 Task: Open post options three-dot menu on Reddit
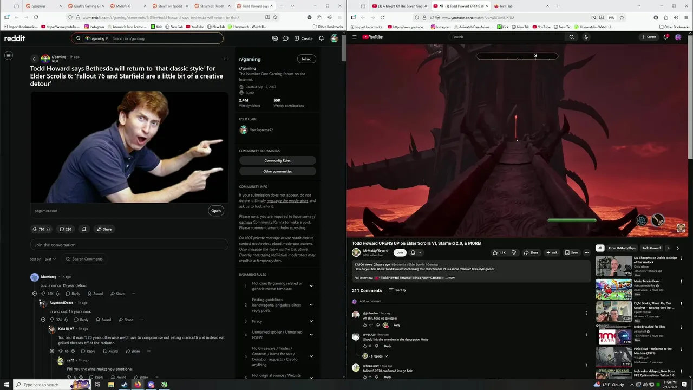(226, 58)
